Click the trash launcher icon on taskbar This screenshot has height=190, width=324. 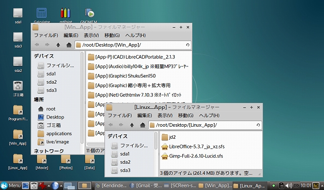34,185
